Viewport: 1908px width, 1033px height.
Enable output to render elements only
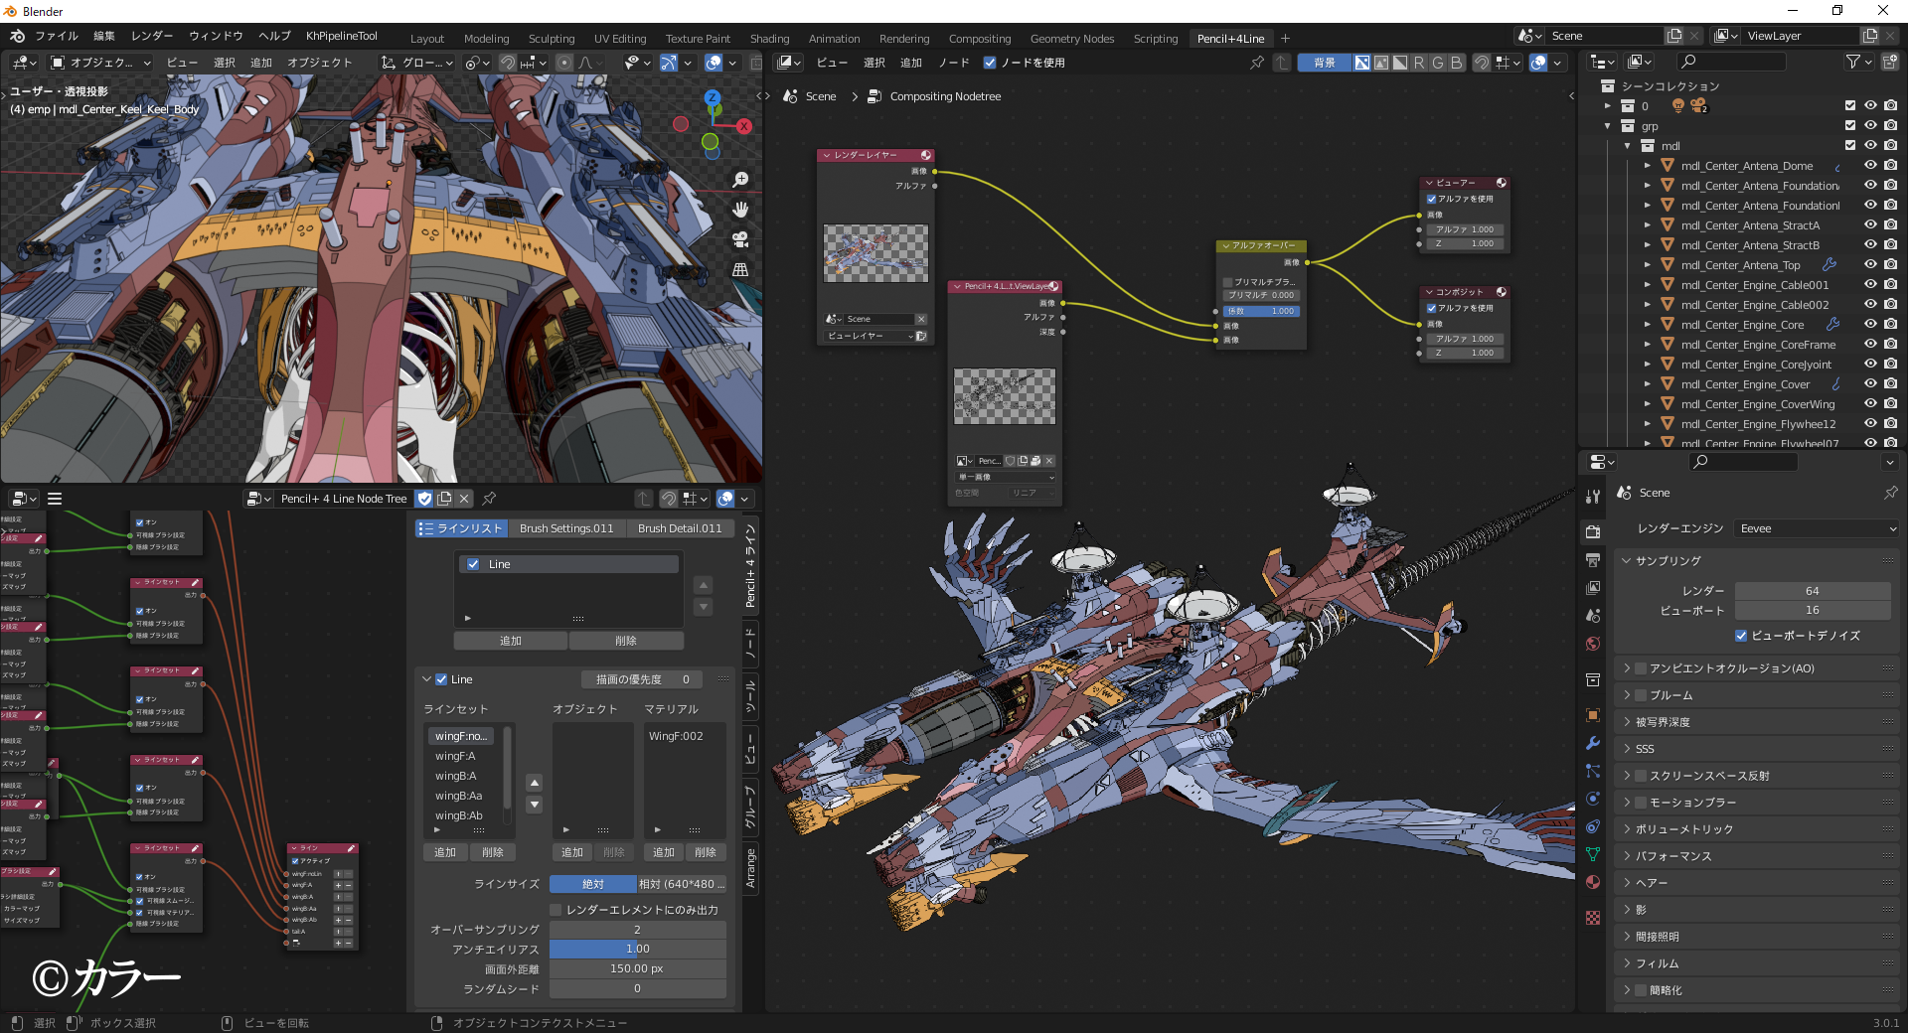coord(556,910)
